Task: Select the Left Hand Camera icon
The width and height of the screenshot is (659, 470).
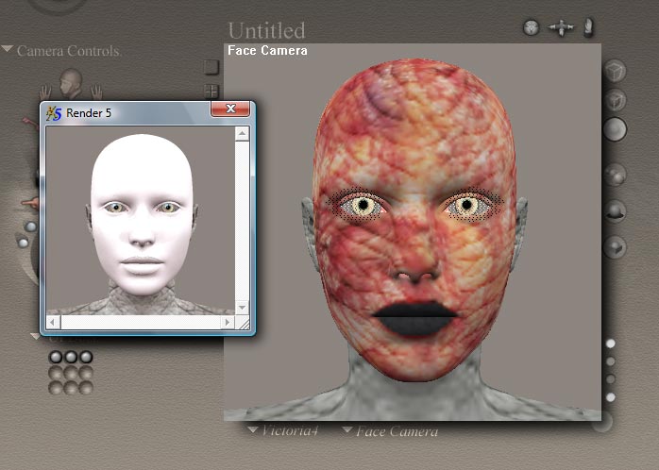Action: [x=45, y=92]
